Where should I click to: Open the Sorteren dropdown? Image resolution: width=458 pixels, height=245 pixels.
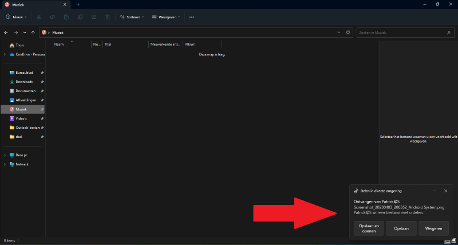tap(132, 17)
